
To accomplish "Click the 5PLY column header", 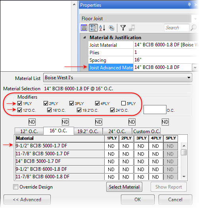I will pyautogui.click(x=171, y=138).
